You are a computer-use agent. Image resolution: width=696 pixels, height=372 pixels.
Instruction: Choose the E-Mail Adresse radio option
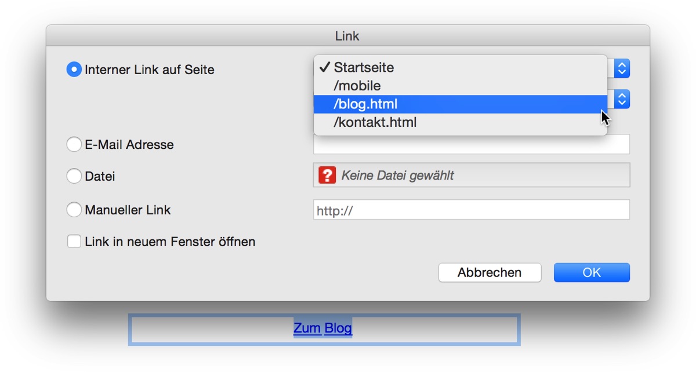click(74, 144)
